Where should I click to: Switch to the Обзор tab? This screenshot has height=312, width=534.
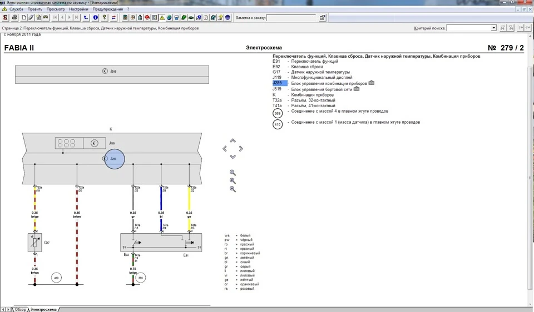pyautogui.click(x=20, y=309)
